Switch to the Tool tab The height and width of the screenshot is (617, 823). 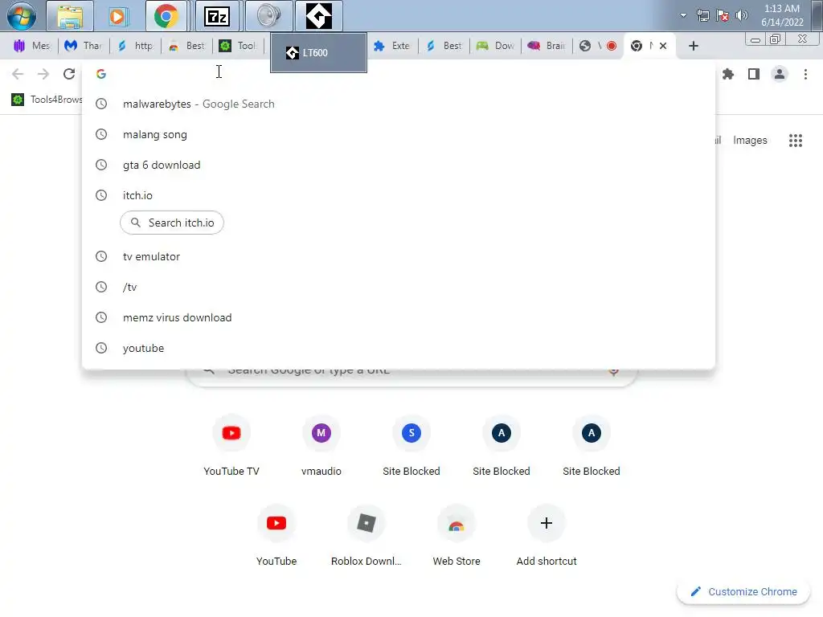(x=238, y=46)
